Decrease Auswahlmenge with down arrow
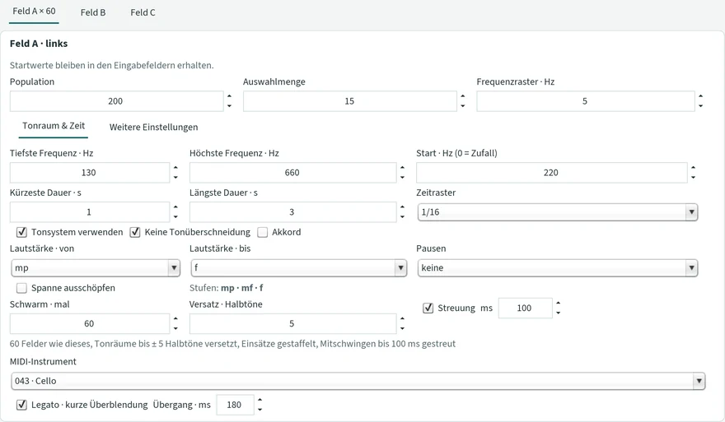 (x=463, y=106)
